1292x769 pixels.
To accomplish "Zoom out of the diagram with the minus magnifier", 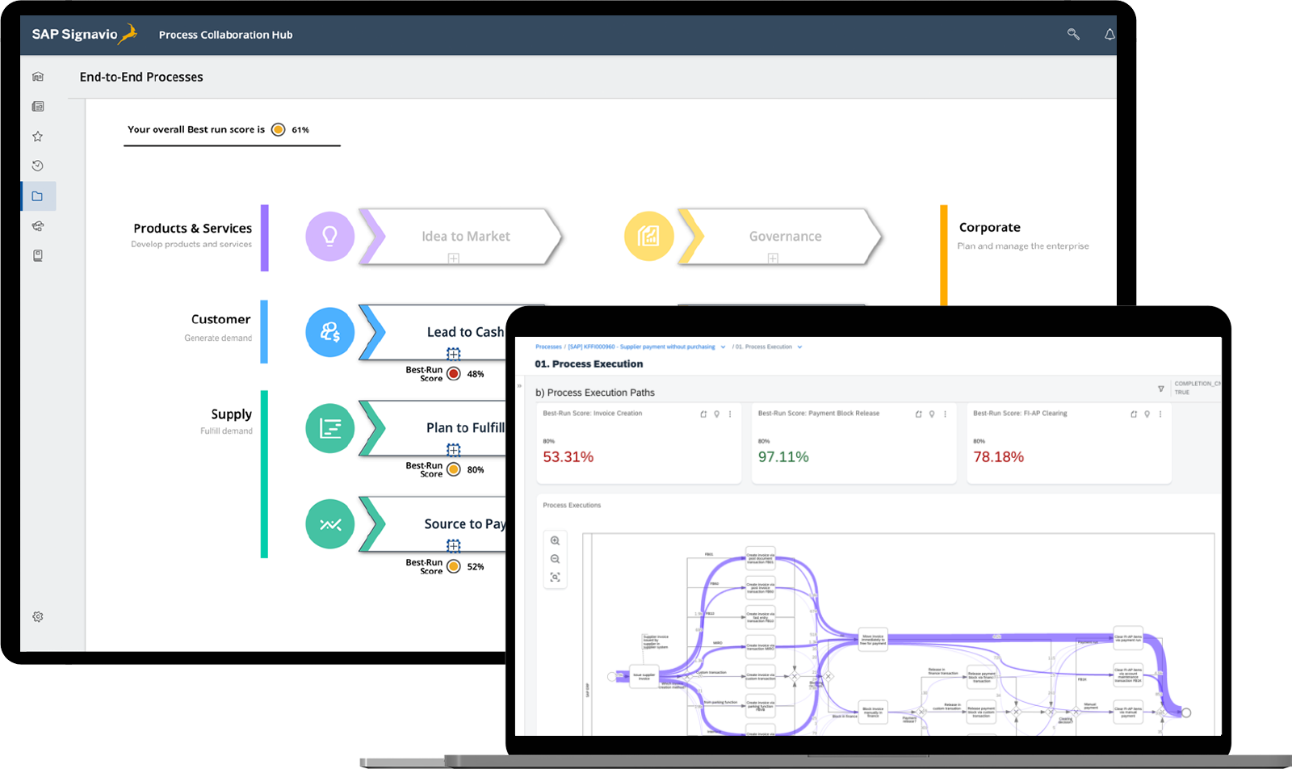I will tap(556, 558).
